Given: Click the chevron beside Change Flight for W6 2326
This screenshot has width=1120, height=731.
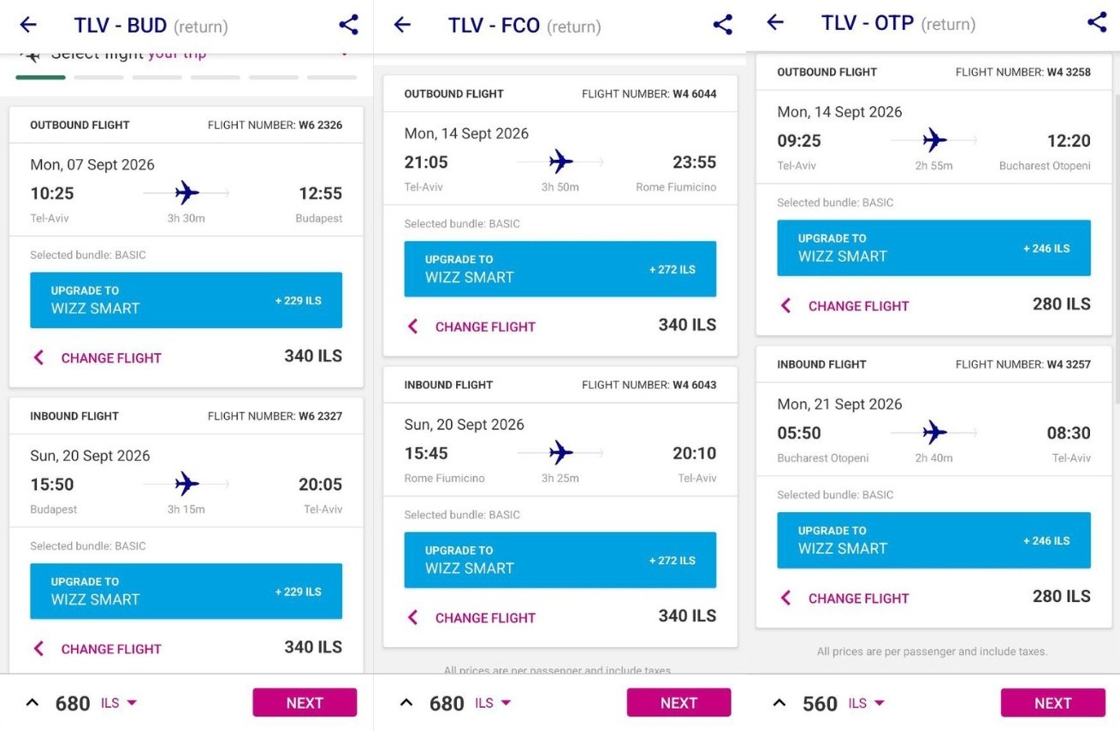Looking at the screenshot, I should coord(39,357).
